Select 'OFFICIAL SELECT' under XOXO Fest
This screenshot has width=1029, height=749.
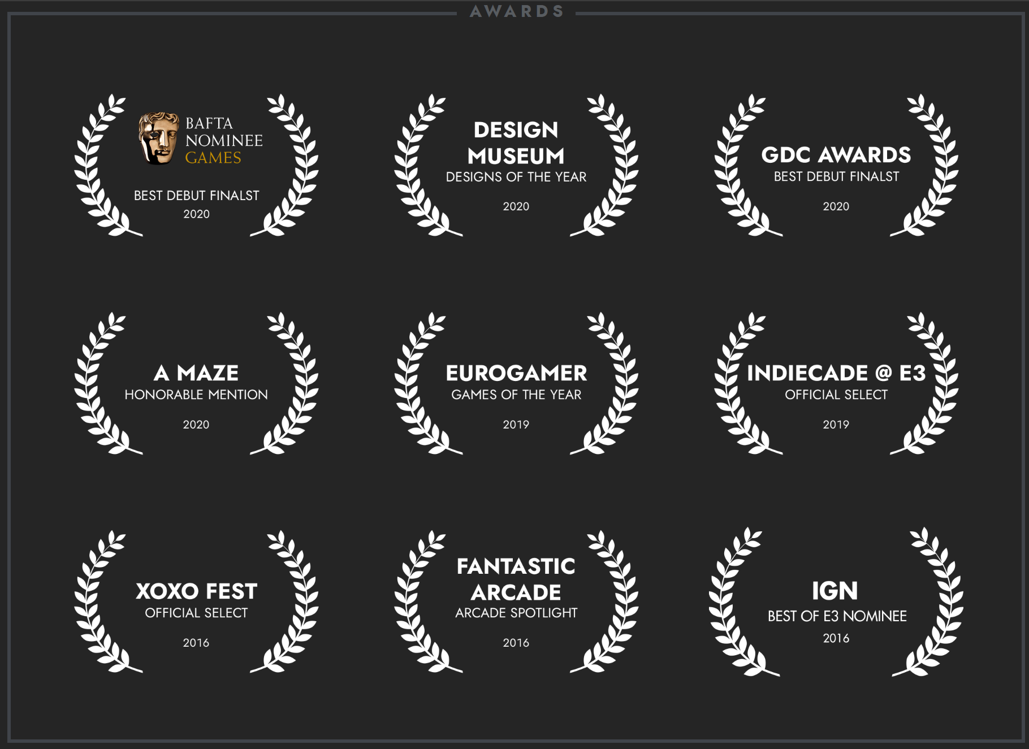point(196,613)
